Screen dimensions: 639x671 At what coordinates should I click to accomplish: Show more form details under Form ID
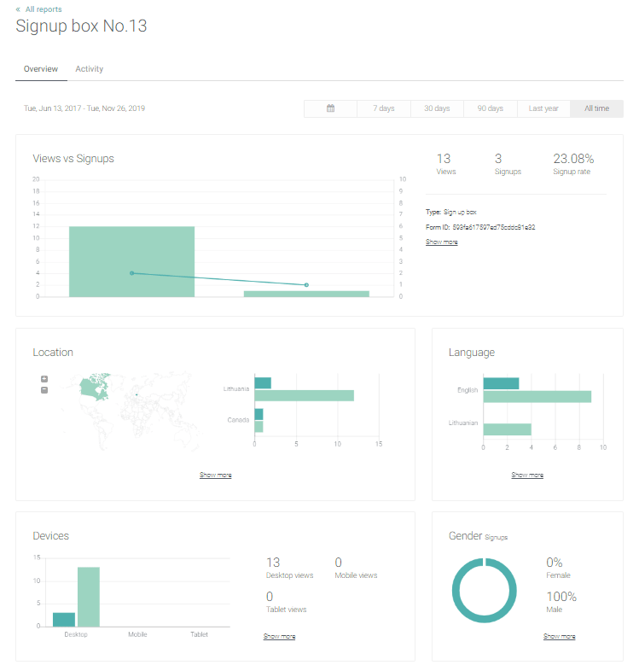441,242
